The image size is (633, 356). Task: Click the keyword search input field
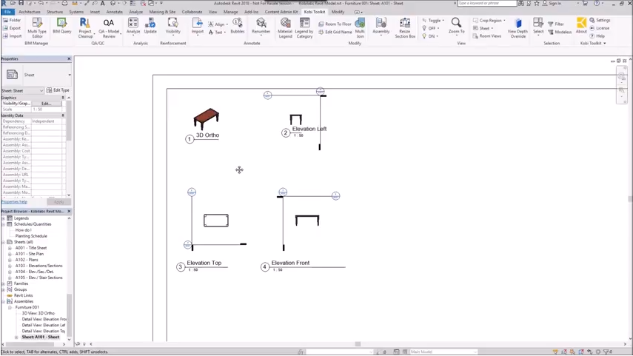tap(486, 4)
